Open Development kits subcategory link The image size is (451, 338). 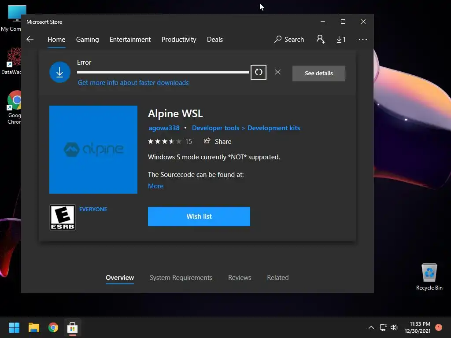coord(274,128)
